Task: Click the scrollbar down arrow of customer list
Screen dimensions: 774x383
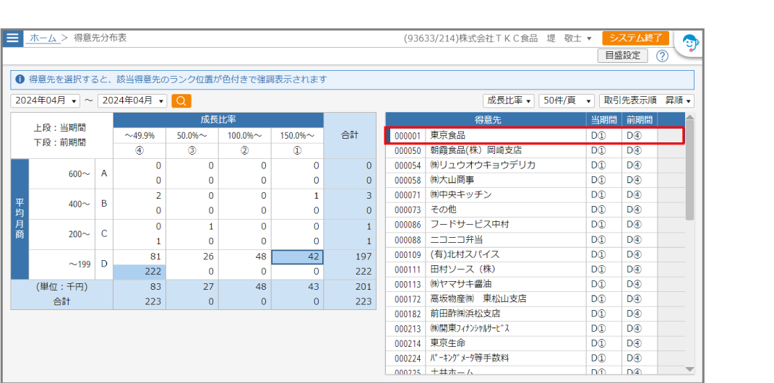Action: click(x=689, y=369)
